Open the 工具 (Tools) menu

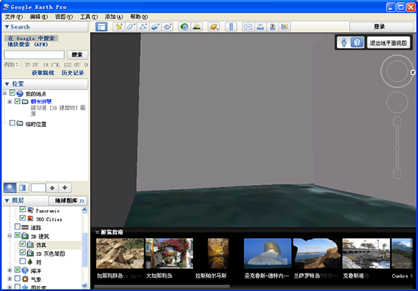pos(88,16)
